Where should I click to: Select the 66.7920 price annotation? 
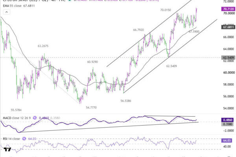[x=138, y=30]
